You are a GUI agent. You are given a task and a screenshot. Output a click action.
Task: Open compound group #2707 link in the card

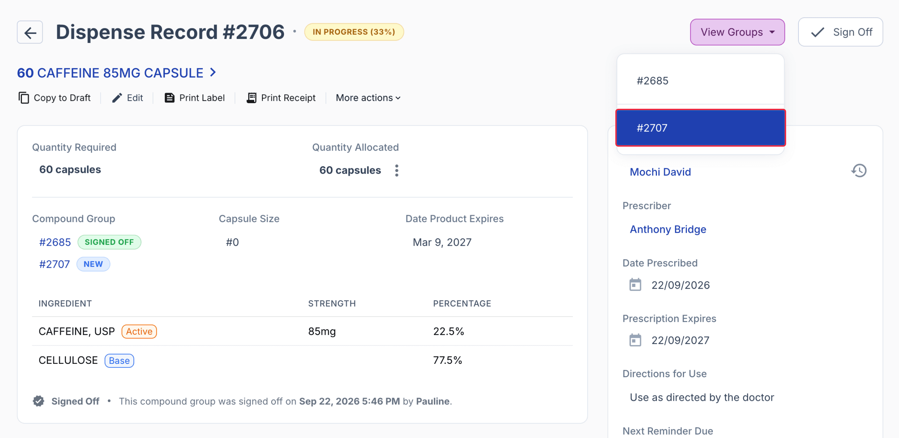tap(55, 264)
